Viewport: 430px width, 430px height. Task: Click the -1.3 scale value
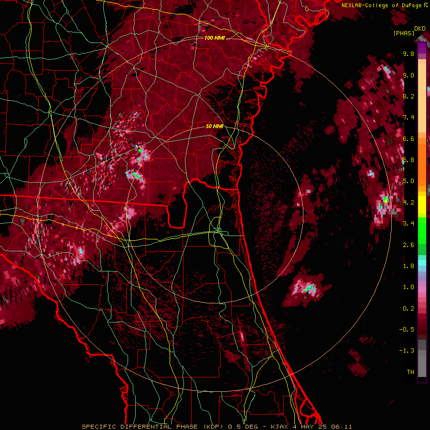coord(407,351)
